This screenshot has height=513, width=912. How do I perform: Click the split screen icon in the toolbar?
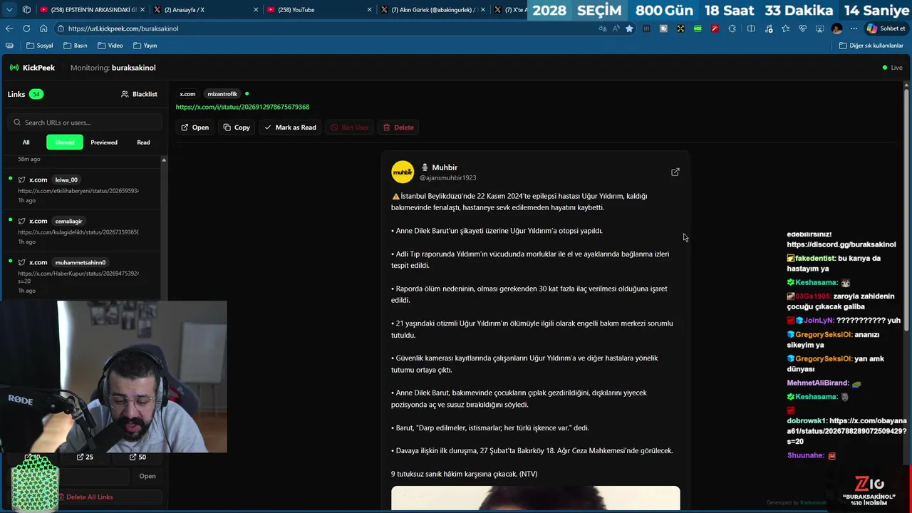coord(751,28)
